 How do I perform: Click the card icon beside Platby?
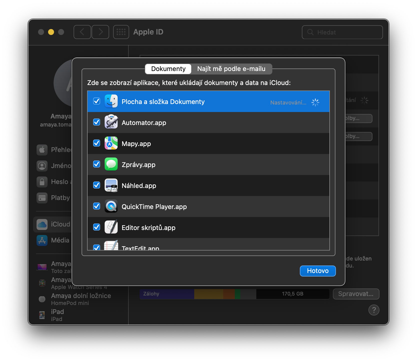pyautogui.click(x=42, y=198)
